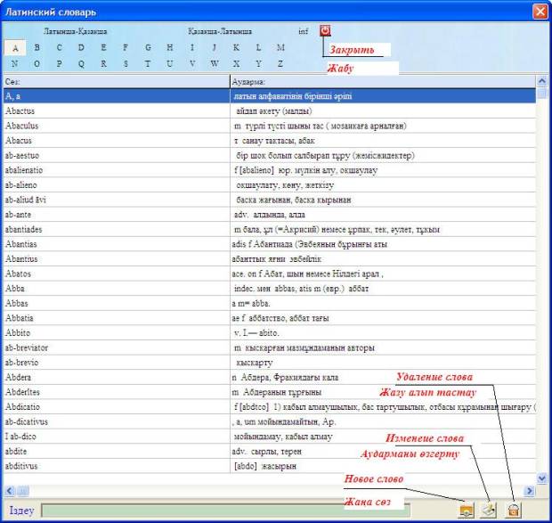Click the New word icon
This screenshot has width=552, height=523.
point(465,511)
